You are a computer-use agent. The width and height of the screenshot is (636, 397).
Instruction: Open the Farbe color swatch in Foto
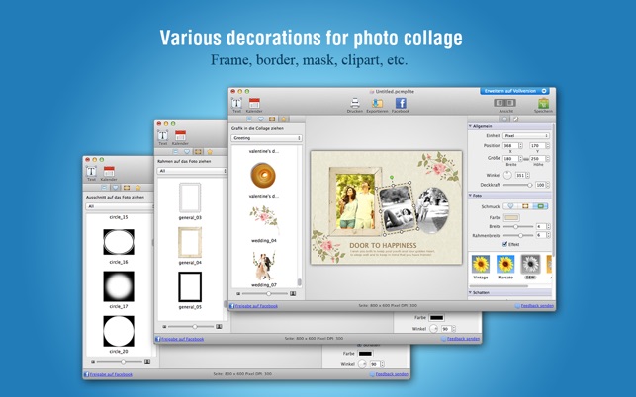(x=511, y=217)
